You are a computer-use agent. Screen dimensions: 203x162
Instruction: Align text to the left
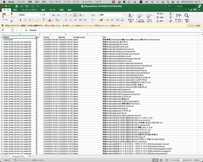66,20
